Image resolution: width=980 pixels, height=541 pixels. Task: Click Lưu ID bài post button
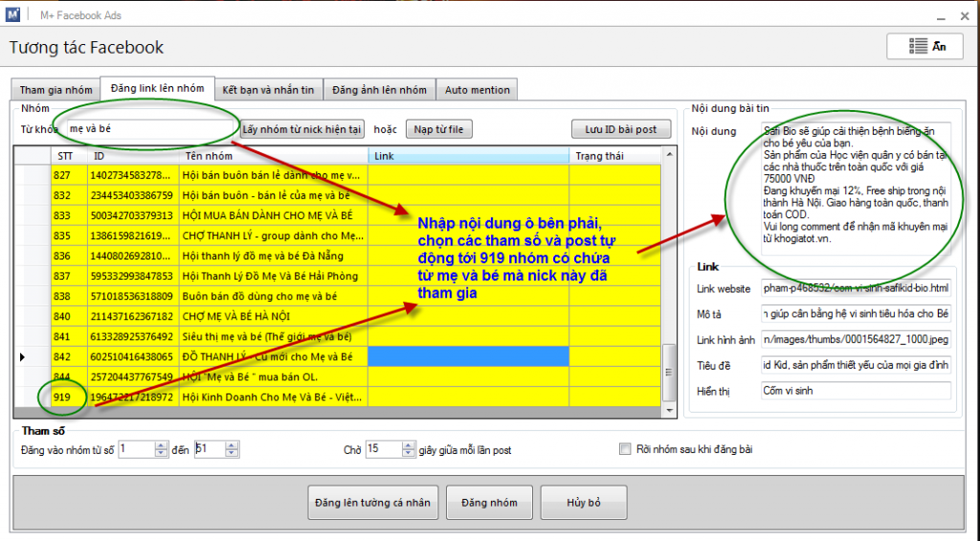(620, 129)
